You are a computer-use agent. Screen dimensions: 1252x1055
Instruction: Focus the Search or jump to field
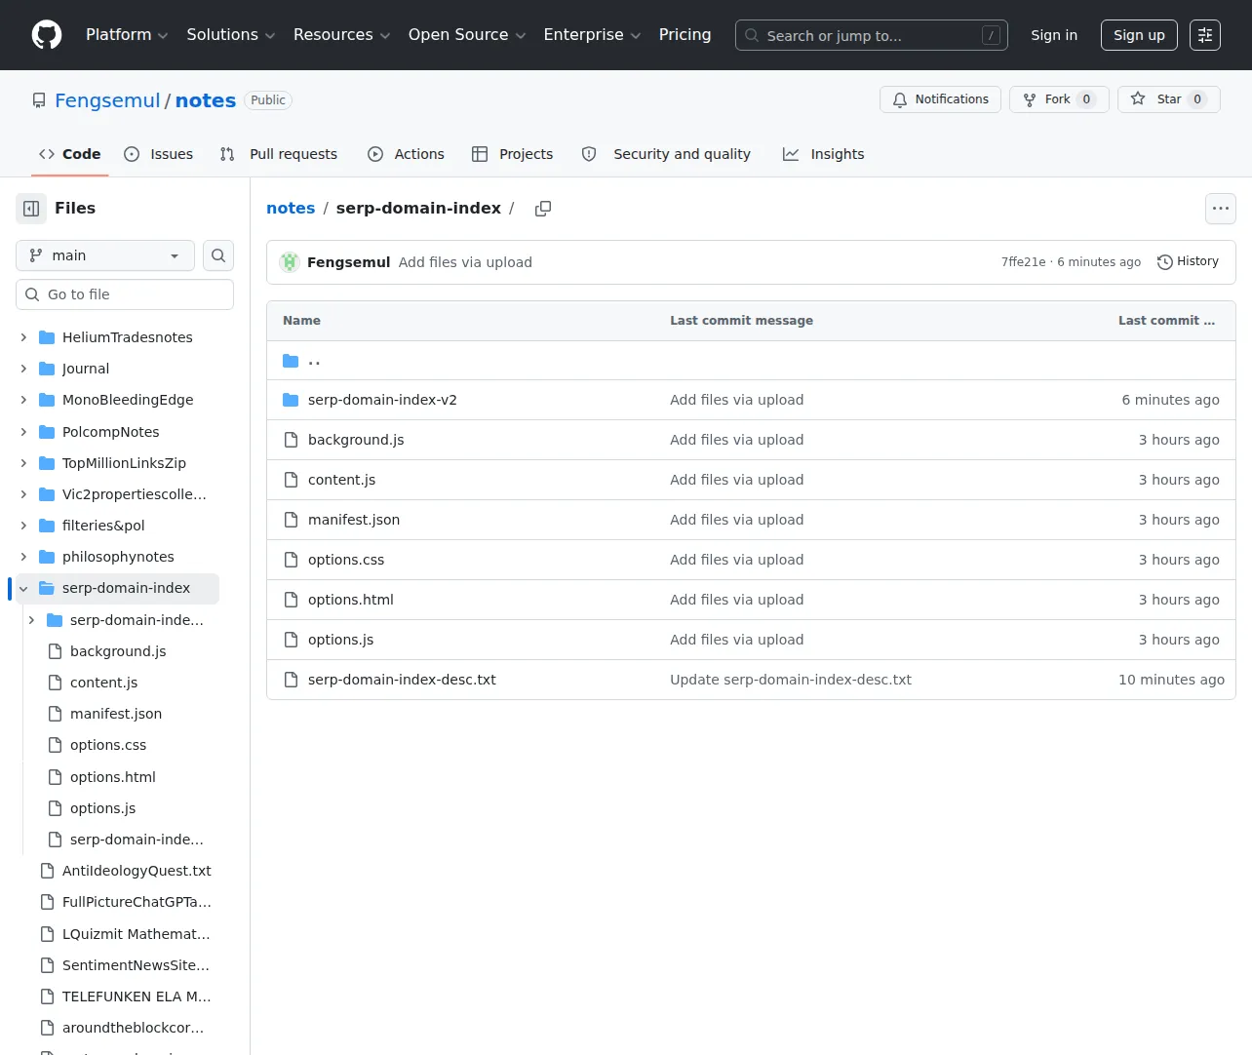[x=872, y=35]
